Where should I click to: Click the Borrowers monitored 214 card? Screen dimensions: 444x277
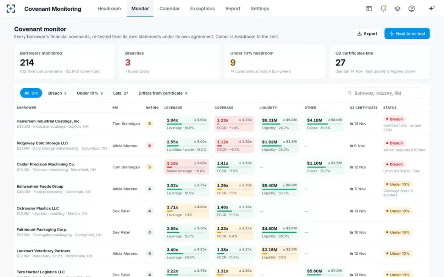64,62
